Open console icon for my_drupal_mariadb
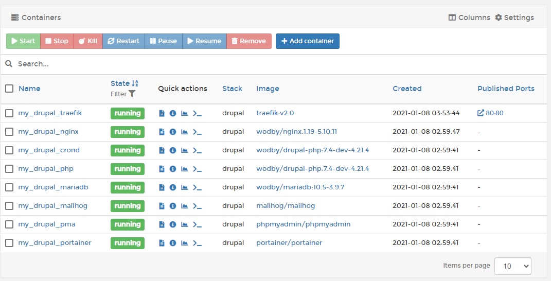The image size is (551, 281). click(197, 187)
